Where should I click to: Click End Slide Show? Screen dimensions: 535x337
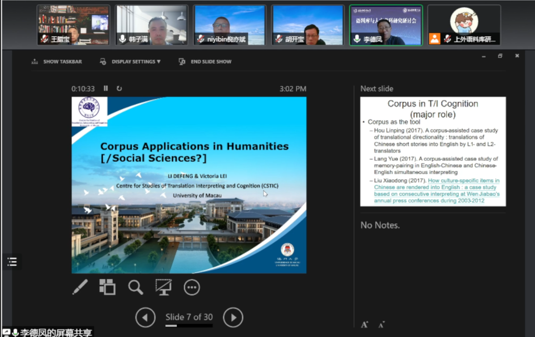(206, 62)
